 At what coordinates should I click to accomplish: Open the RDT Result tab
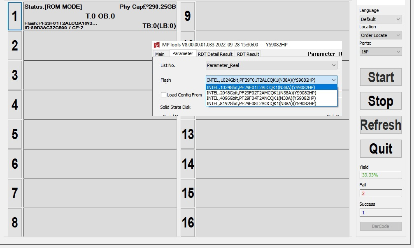pyautogui.click(x=248, y=54)
